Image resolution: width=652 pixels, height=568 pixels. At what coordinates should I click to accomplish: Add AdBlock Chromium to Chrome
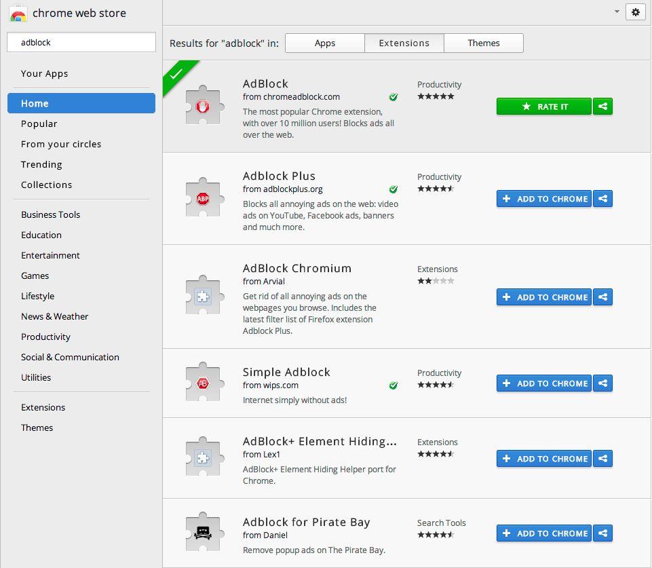click(x=544, y=297)
